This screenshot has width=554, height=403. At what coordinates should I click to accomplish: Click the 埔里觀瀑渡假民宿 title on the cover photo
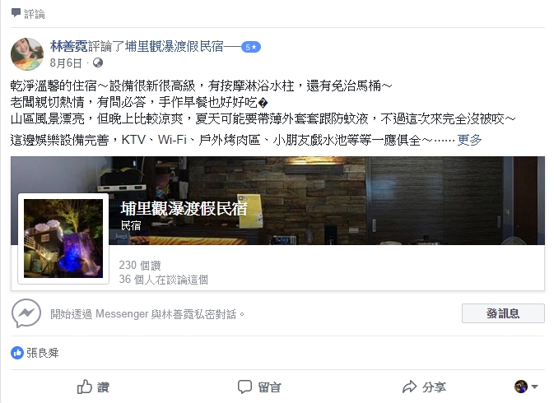coord(184,209)
